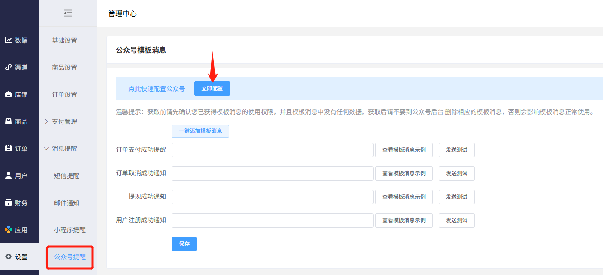This screenshot has width=603, height=275.
Task: Click the sidebar collapse icon
Action: point(68,13)
